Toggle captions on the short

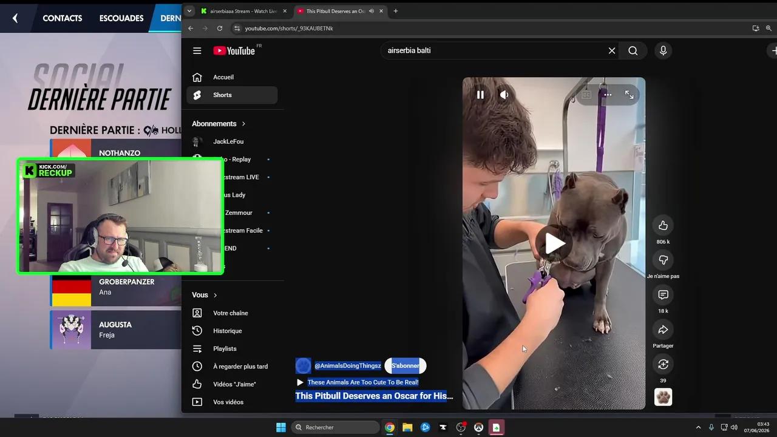pyautogui.click(x=586, y=95)
